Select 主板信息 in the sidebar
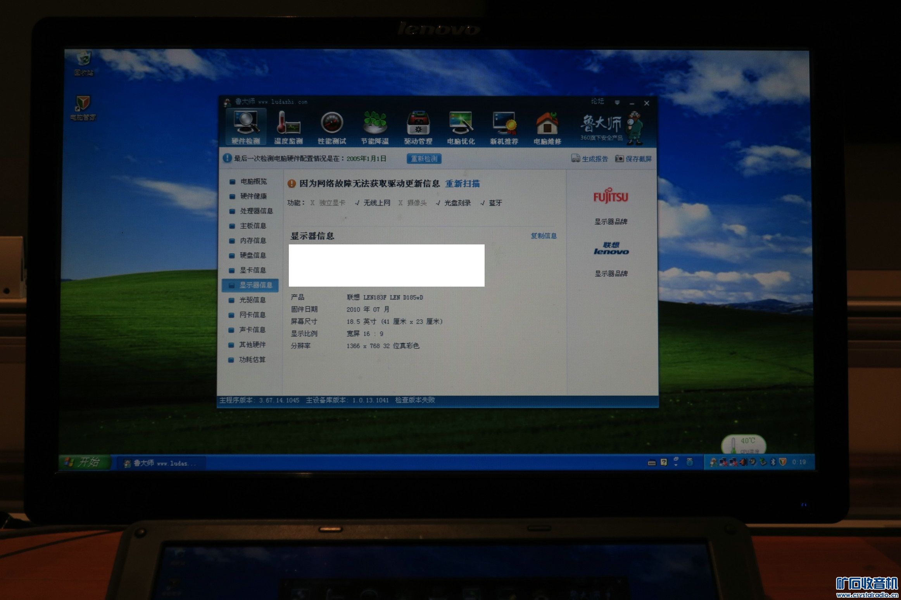The image size is (901, 600). point(248,226)
